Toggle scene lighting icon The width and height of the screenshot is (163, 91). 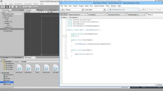pos(45,12)
